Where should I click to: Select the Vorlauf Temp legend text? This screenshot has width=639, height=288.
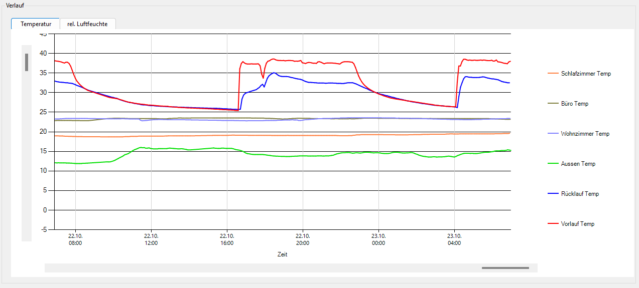tap(578, 224)
